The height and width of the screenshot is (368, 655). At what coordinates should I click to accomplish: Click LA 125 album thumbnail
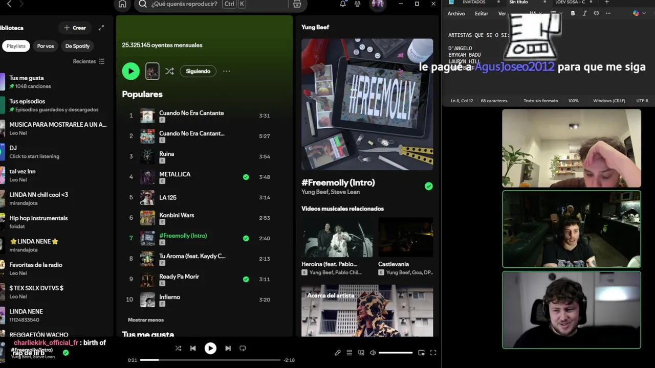[147, 197]
